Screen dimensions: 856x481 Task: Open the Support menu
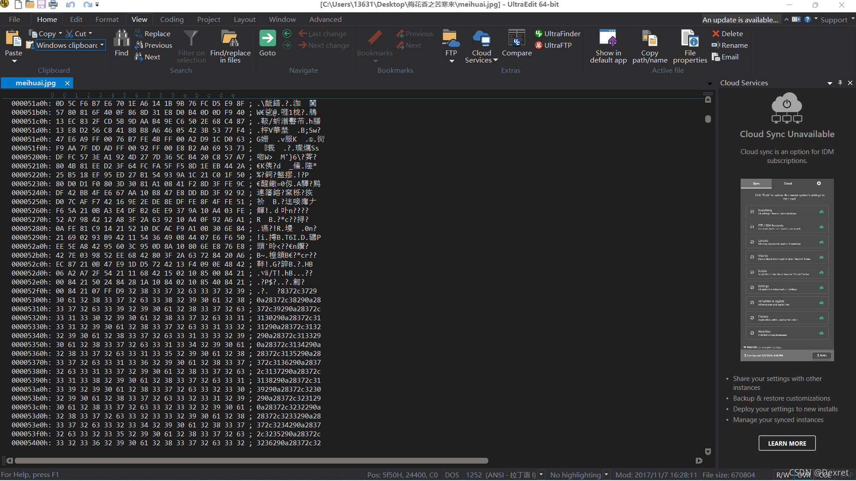coord(834,19)
